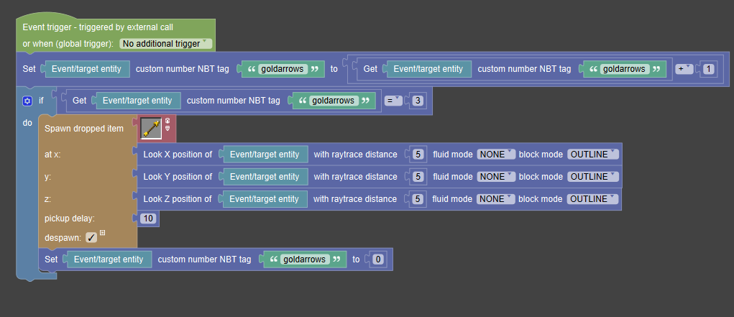Toggle the despawn checkbox
The width and height of the screenshot is (734, 317).
pyautogui.click(x=91, y=238)
